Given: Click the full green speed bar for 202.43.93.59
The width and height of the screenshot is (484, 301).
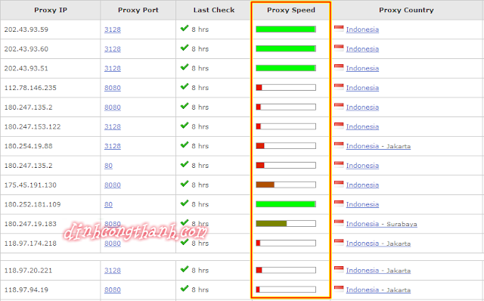Looking at the screenshot, I should pyautogui.click(x=286, y=29).
